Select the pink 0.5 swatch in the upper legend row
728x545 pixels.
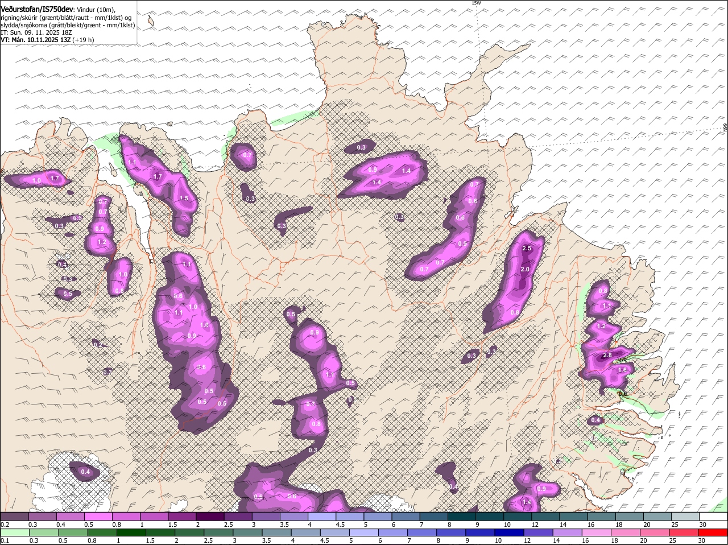[98, 517]
